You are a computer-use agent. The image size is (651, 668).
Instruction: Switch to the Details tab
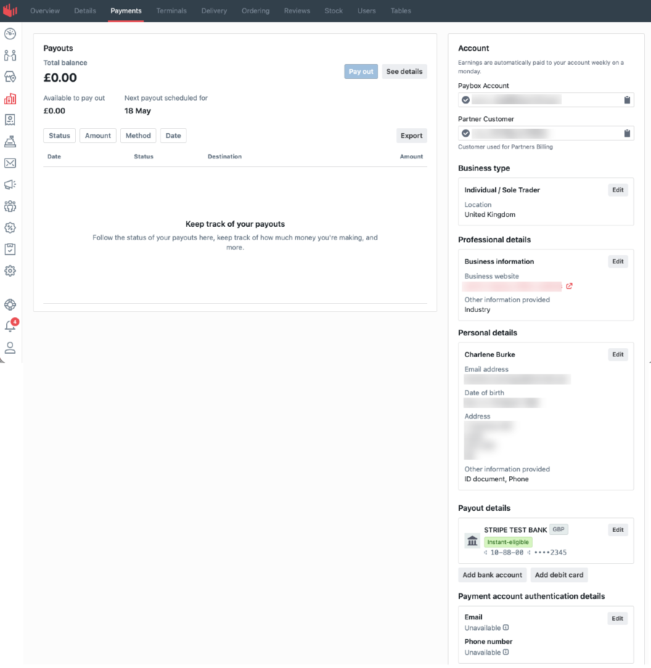point(85,10)
